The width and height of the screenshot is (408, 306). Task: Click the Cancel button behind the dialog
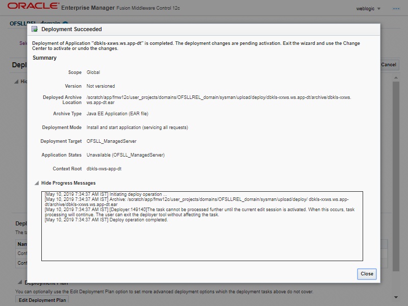click(389, 65)
